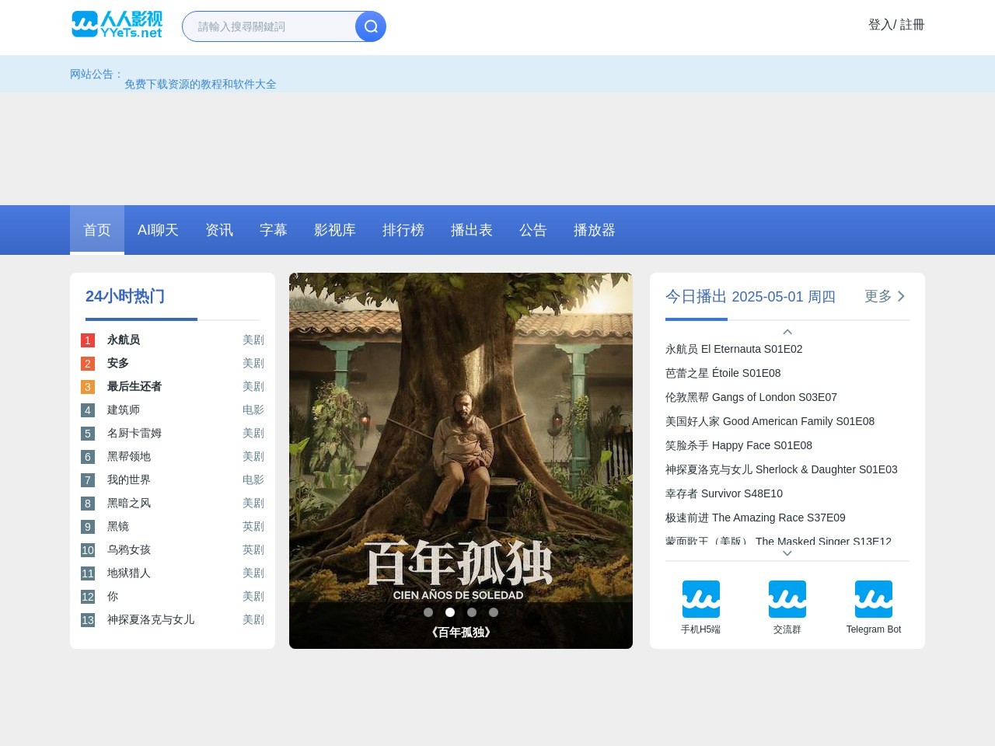995x746 pixels.
Task: Open 永航员 El Eternauta S01E02
Action: point(734,349)
